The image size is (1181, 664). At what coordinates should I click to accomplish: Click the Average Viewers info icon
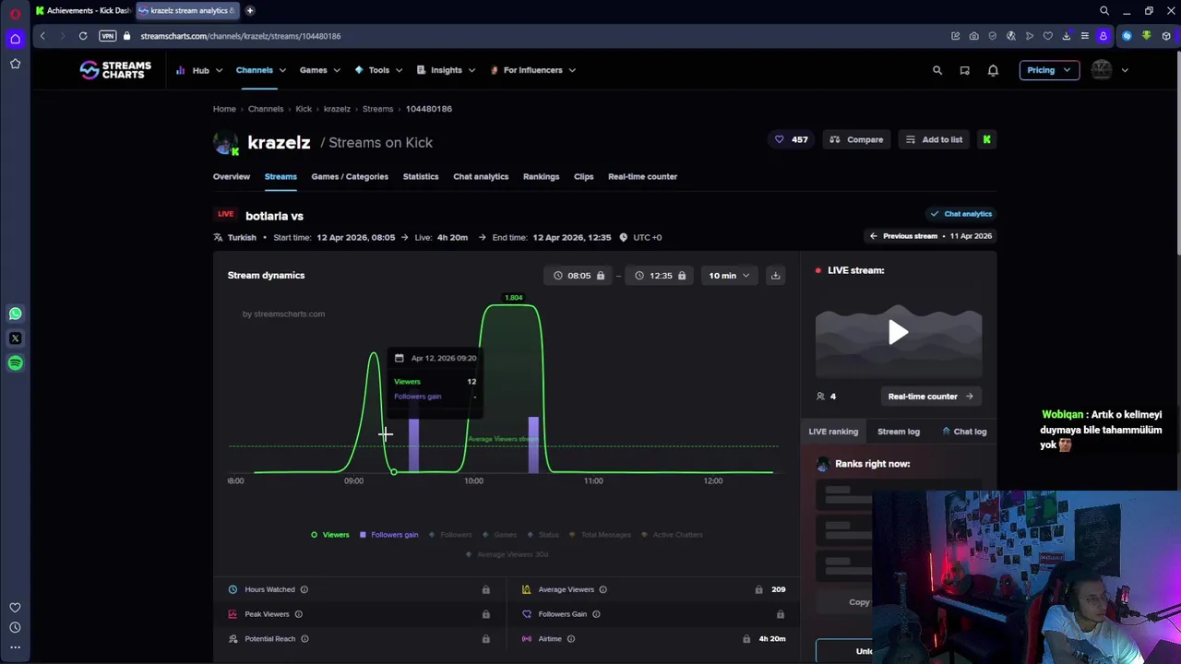point(602,589)
